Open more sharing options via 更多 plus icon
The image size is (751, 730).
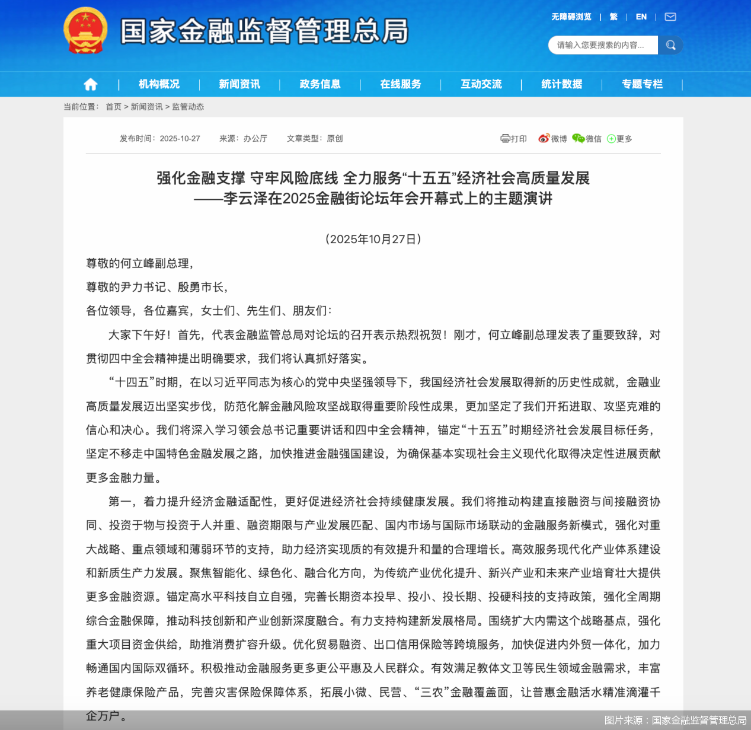(x=619, y=138)
